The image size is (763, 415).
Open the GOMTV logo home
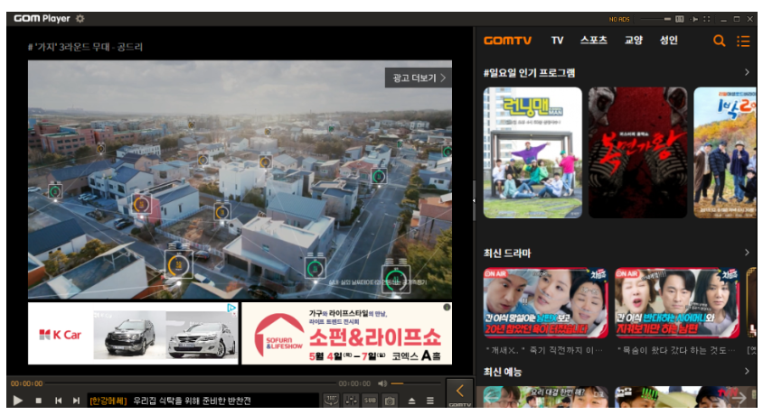click(507, 41)
